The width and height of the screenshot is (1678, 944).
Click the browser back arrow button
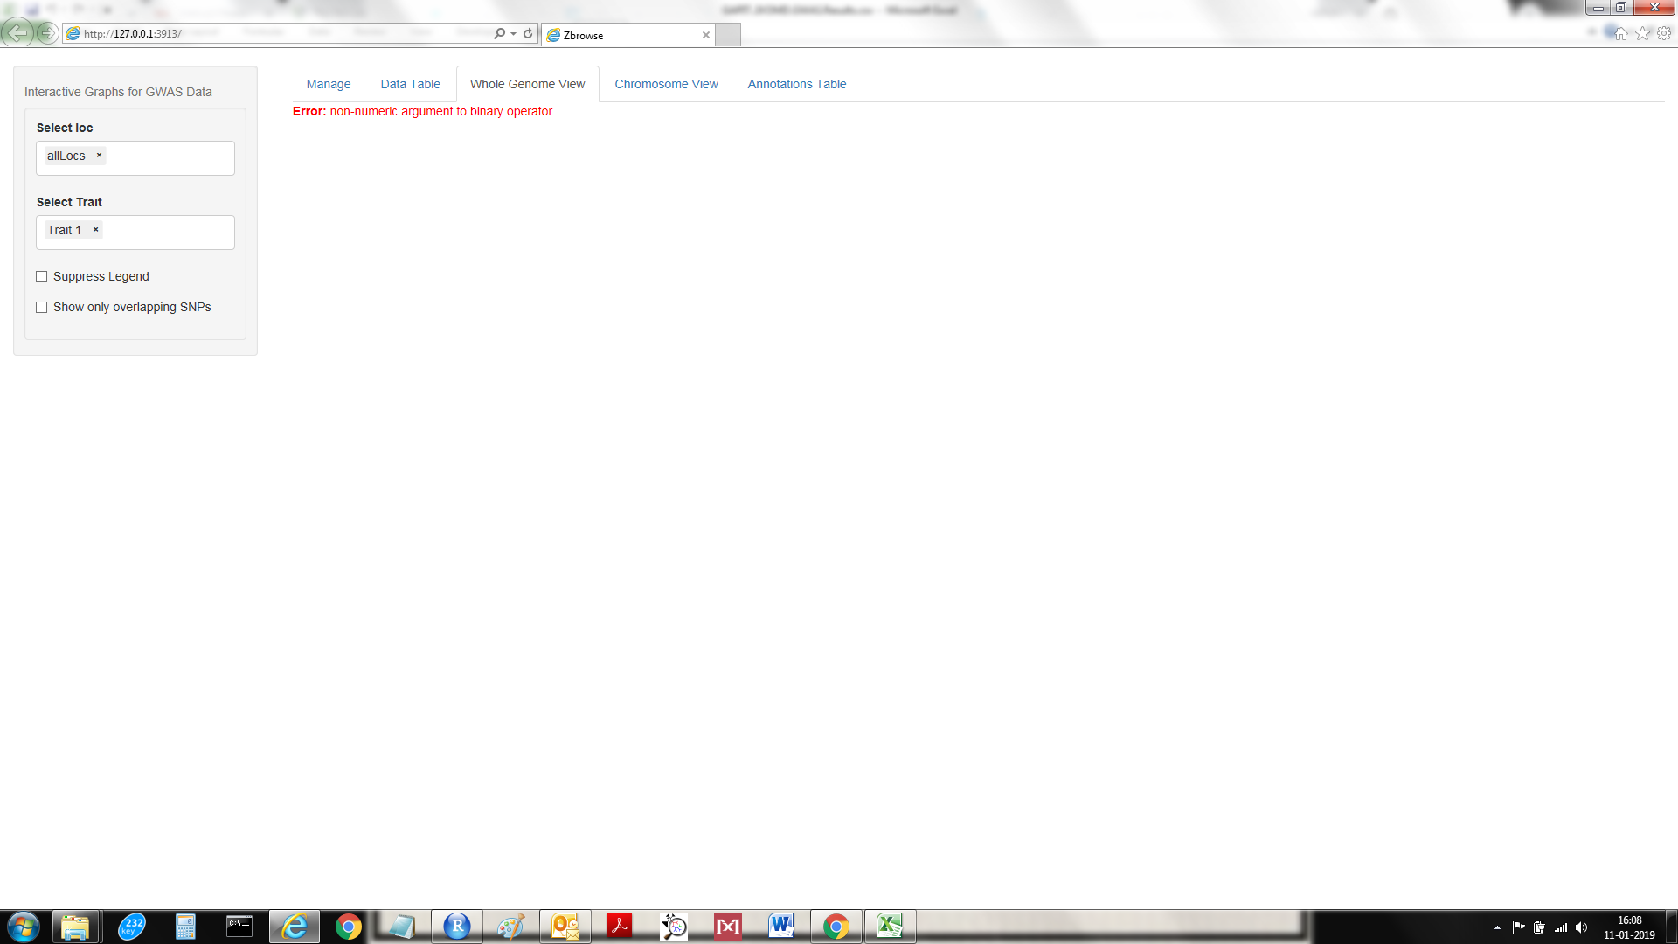pyautogui.click(x=17, y=33)
